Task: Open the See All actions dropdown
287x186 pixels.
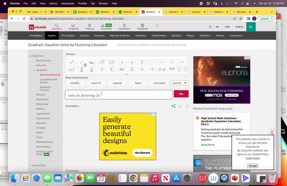Action: click(179, 83)
